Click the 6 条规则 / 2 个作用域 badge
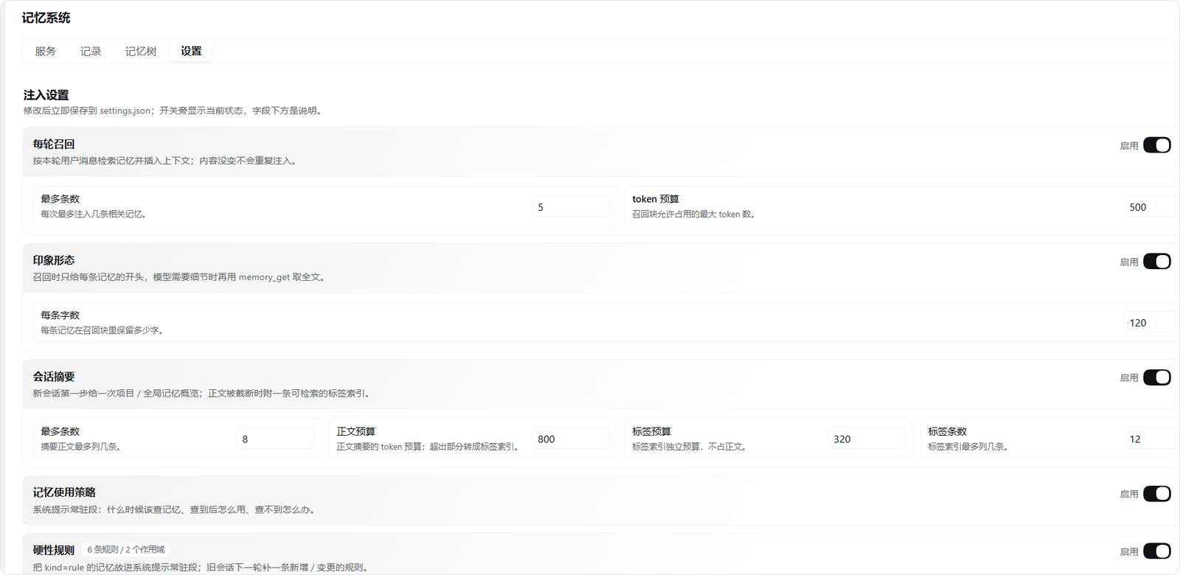1180x575 pixels. (126, 549)
